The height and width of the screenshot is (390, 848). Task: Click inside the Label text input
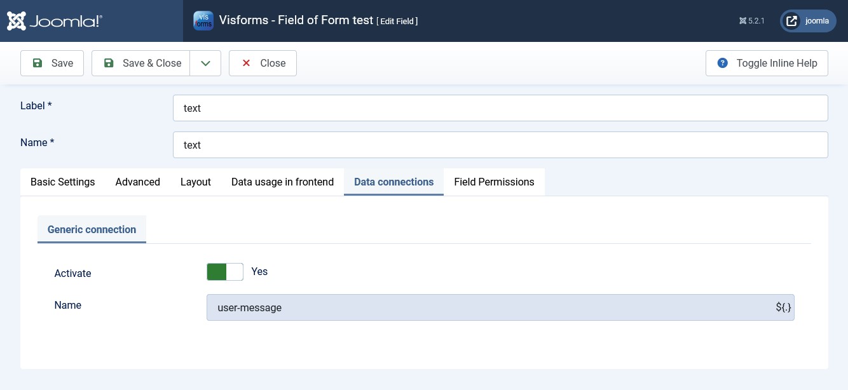381,108
